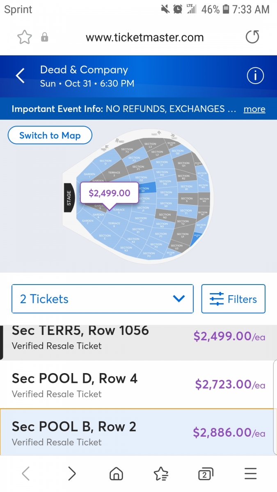This screenshot has height=492, width=277.
Task: Open the bookmarks list star icon
Action: [x=161, y=474]
